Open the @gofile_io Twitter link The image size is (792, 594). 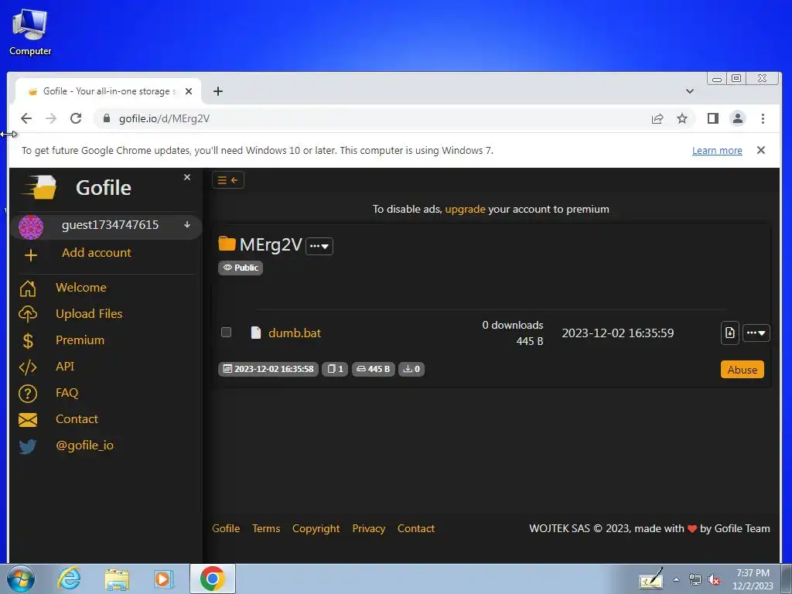[84, 445]
